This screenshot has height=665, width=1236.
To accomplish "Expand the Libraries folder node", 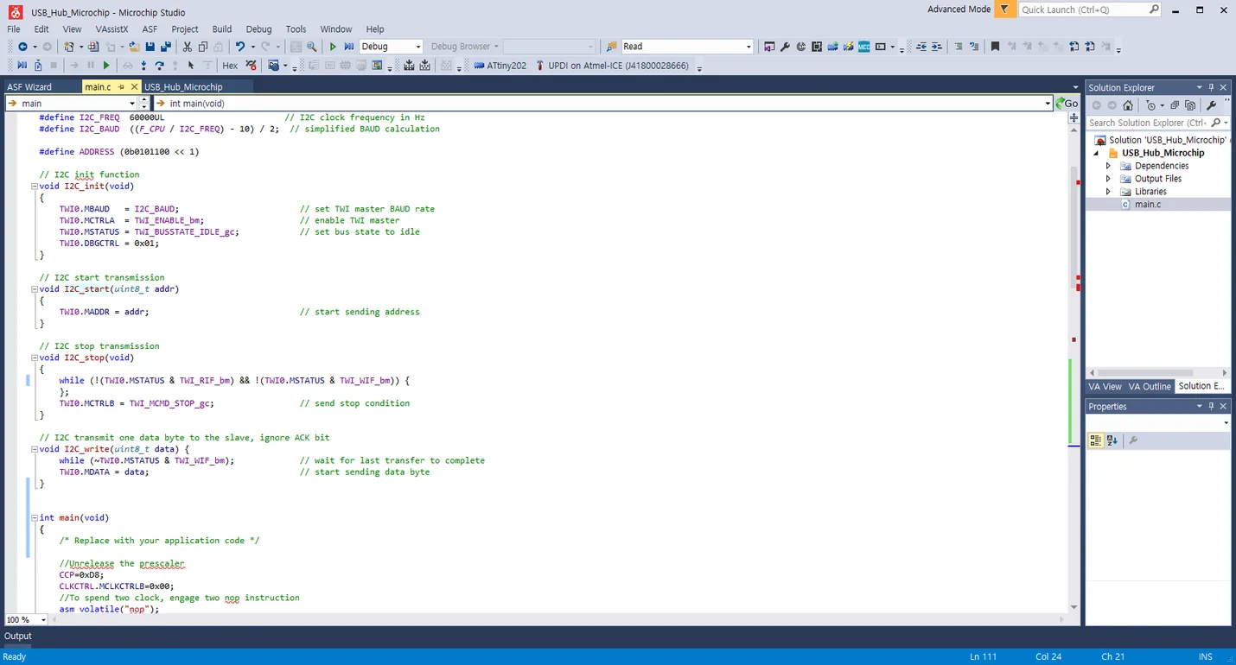I will pos(1108,192).
